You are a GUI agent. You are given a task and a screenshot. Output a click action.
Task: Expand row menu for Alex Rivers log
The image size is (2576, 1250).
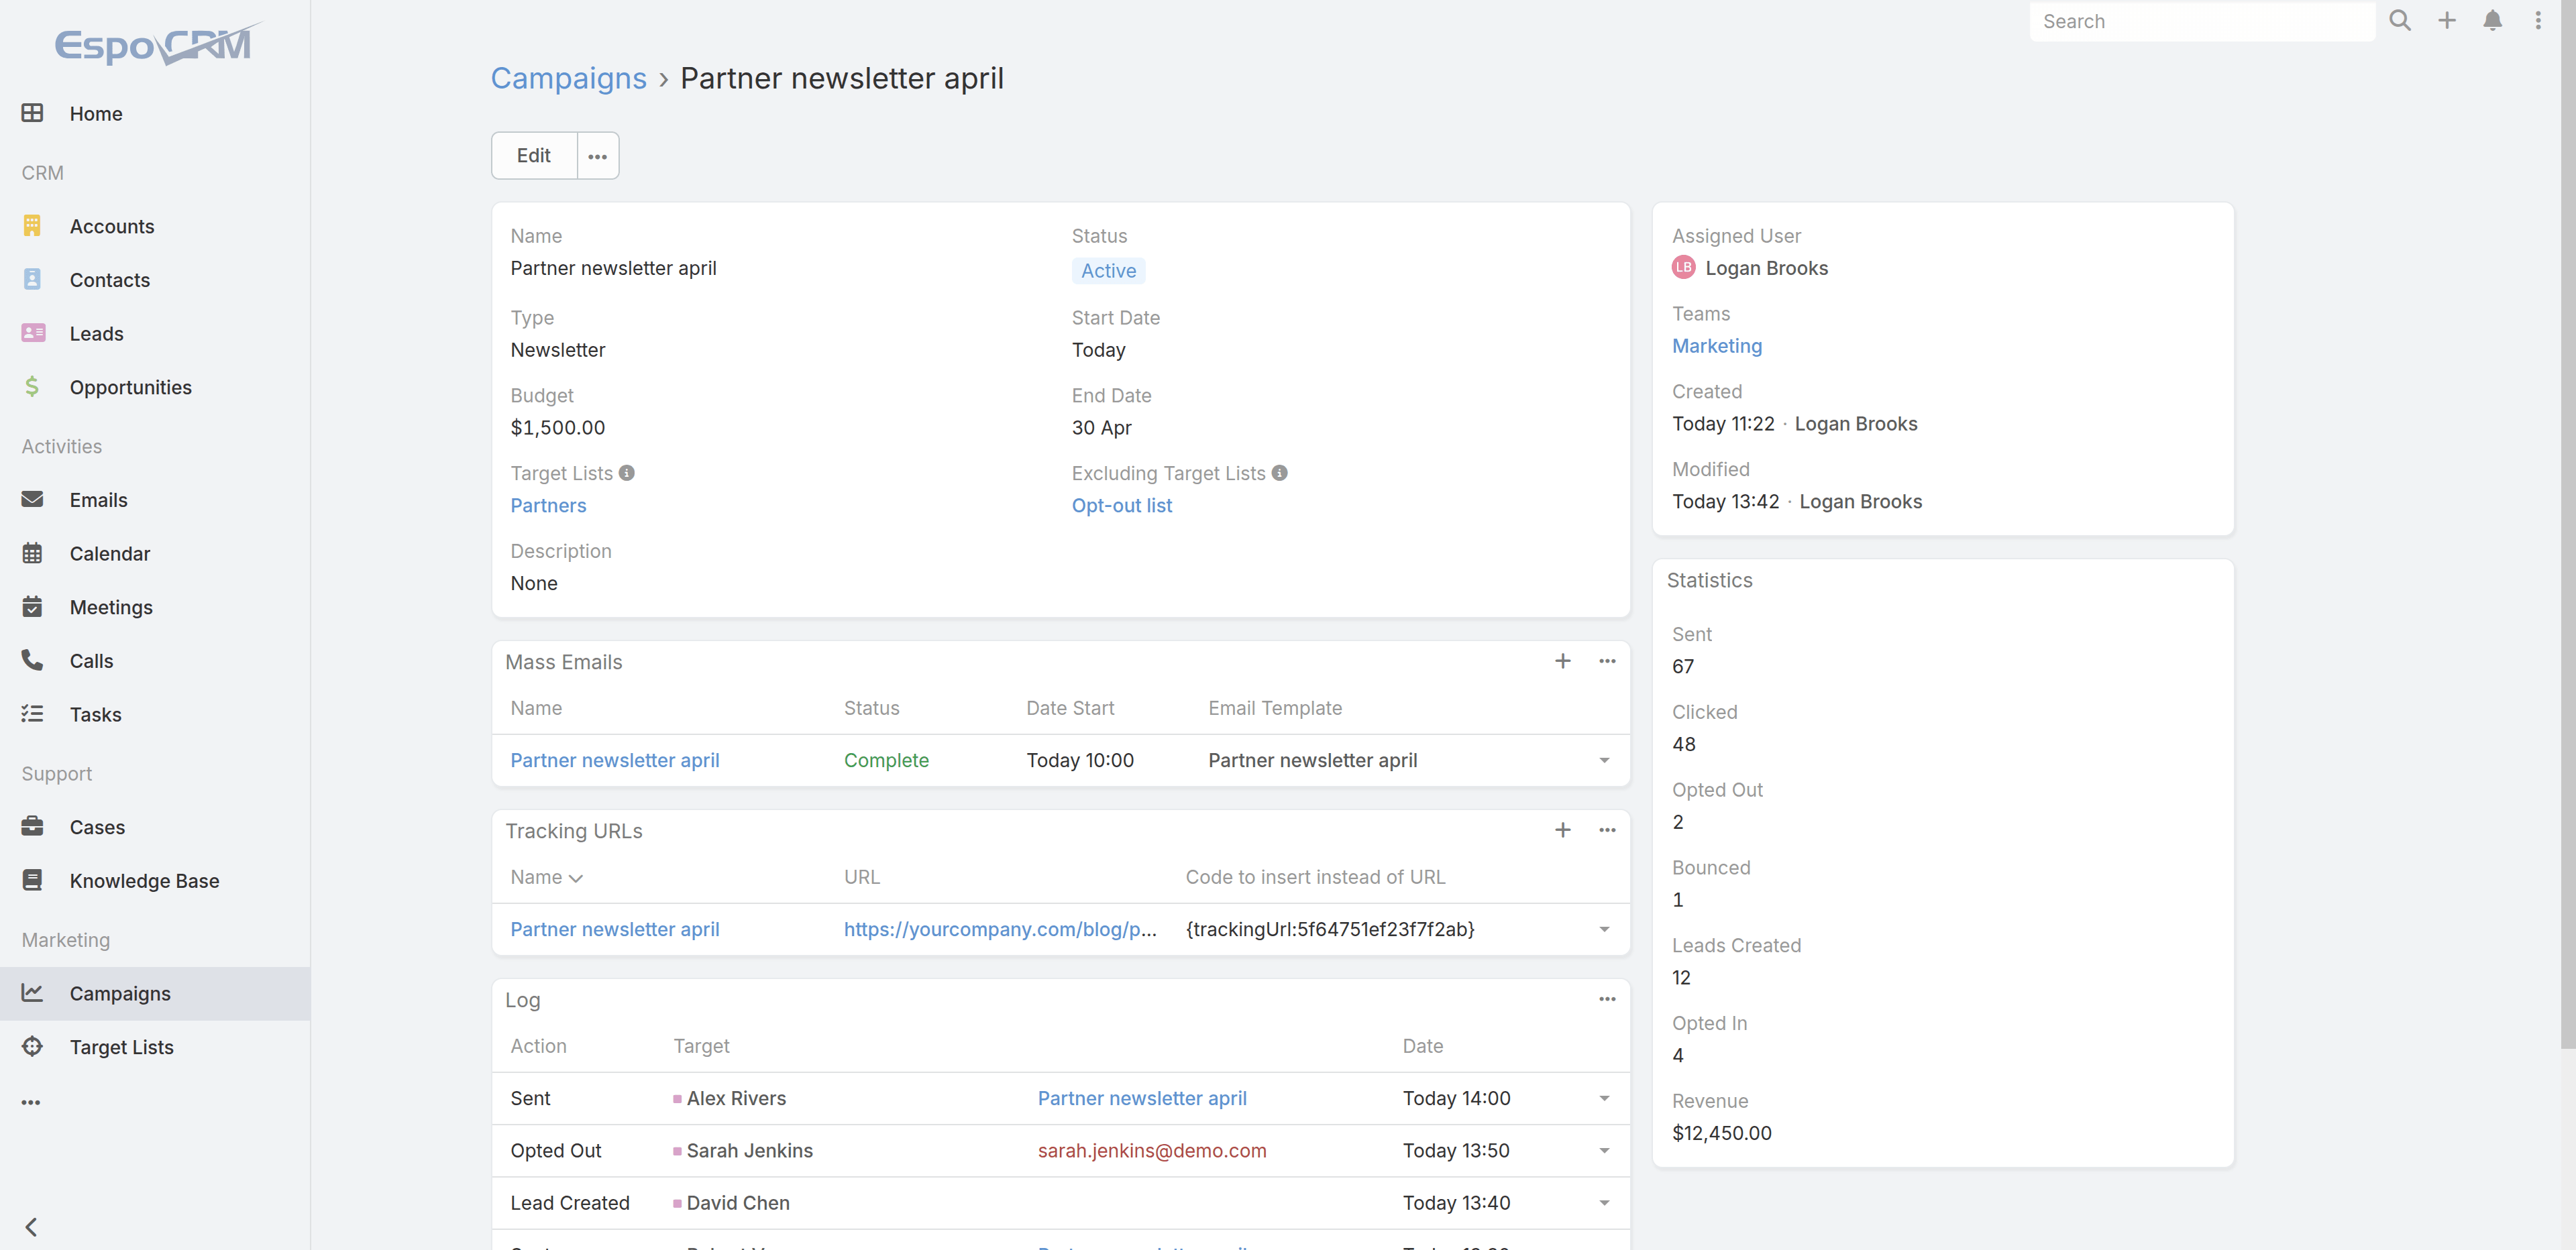(1604, 1099)
